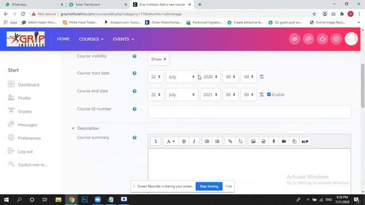Screen dimensions: 365x205
Task: Toggle the editor toolbar expand button
Action: tap(156, 141)
